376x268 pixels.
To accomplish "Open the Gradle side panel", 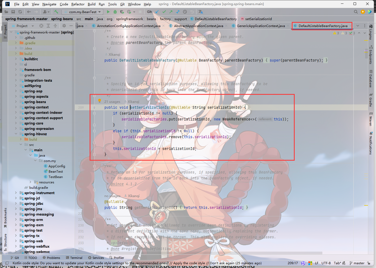I will (x=371, y=100).
